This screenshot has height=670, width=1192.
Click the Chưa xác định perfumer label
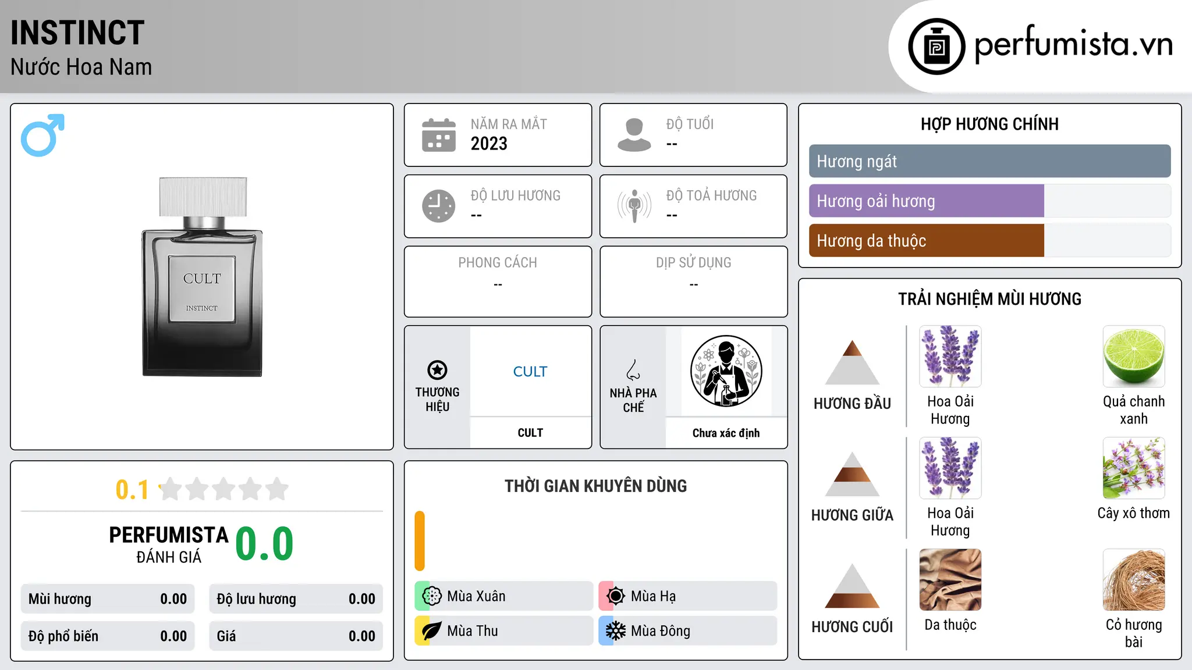(x=726, y=433)
